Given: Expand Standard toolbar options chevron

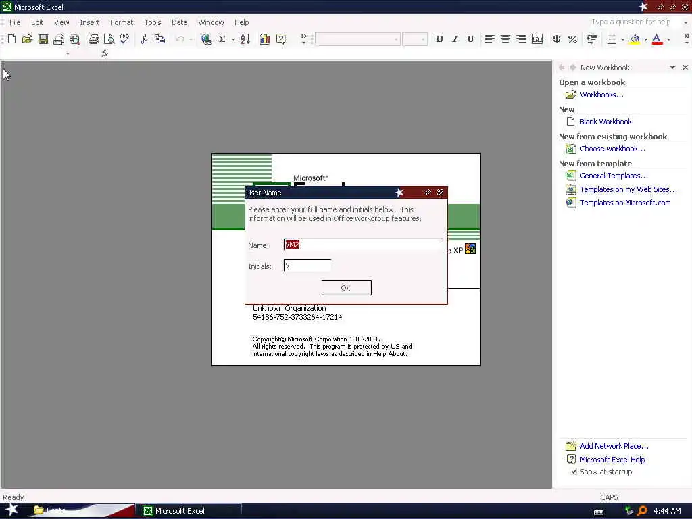Looking at the screenshot, I should point(303,39).
